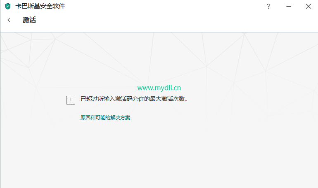Image resolution: width=318 pixels, height=188 pixels.
Task: Open help with the question mark icon
Action: coord(268,6)
